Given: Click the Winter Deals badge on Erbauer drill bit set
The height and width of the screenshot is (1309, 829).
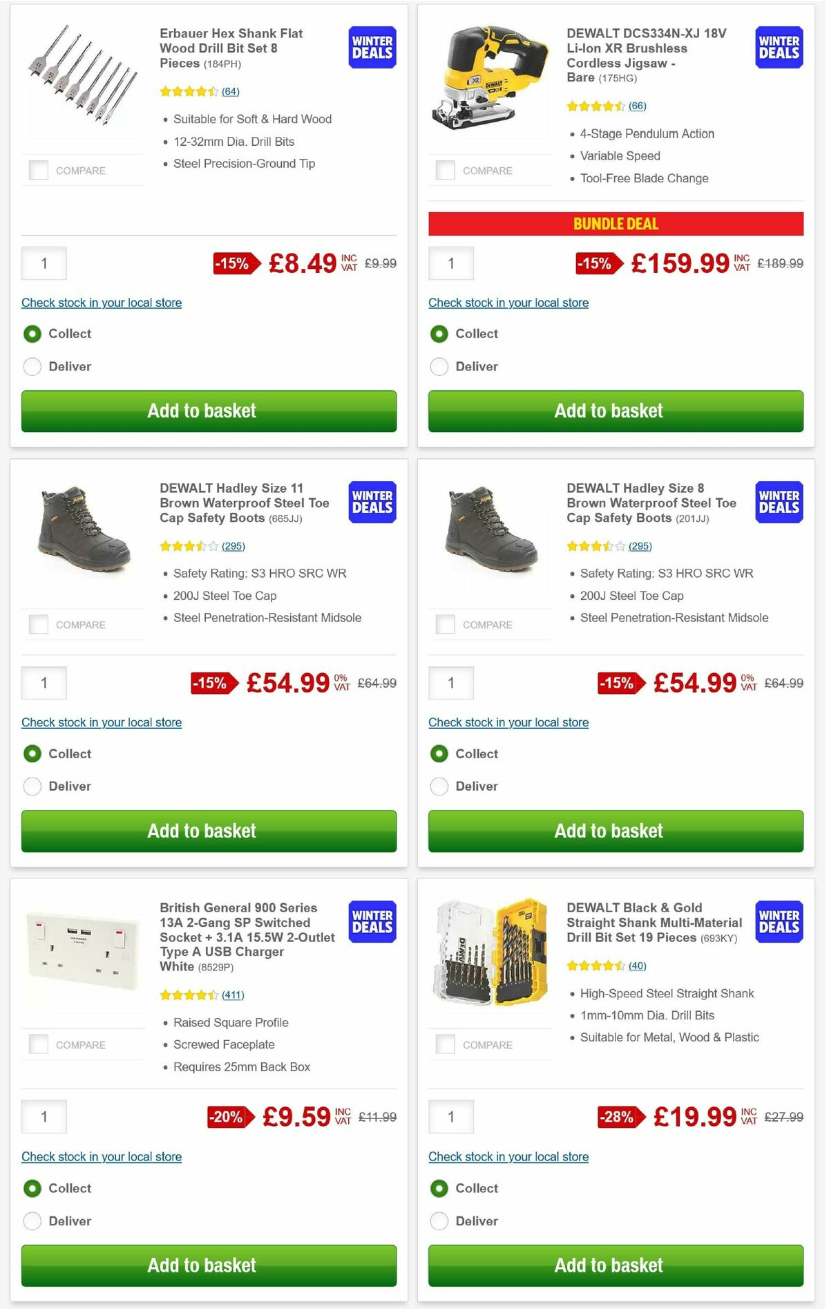Looking at the screenshot, I should 371,46.
